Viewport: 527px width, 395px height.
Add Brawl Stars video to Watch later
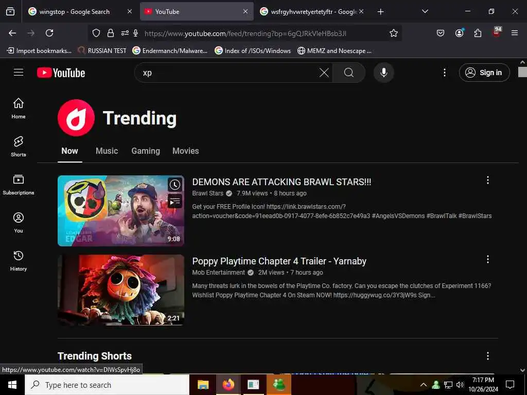[175, 185]
